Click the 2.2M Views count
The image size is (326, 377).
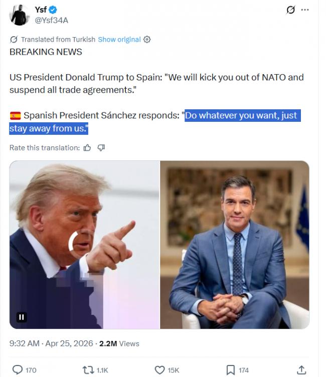119,343
